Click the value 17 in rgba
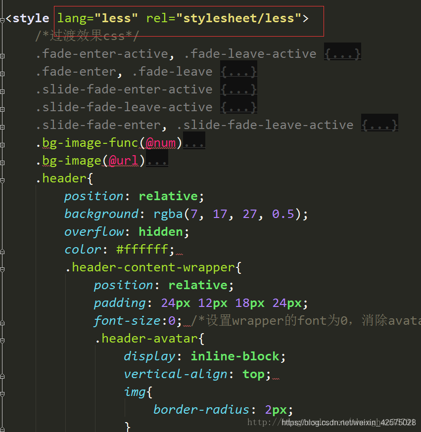 coord(220,214)
